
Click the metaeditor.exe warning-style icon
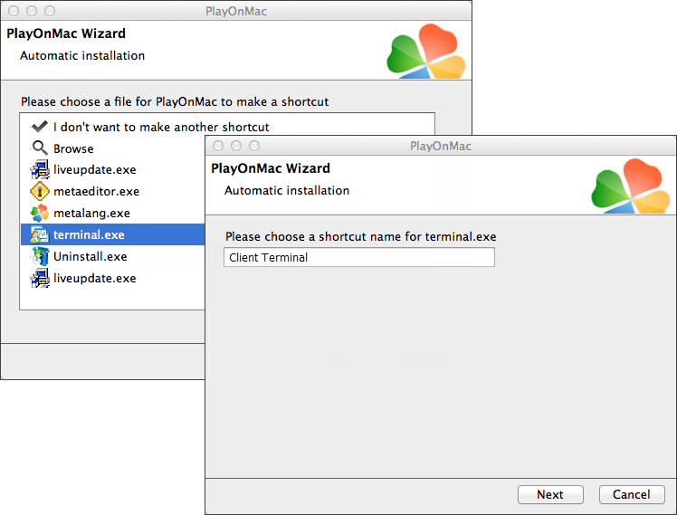click(39, 192)
